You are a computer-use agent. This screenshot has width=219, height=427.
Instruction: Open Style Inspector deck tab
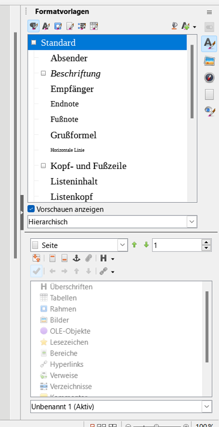click(x=210, y=111)
